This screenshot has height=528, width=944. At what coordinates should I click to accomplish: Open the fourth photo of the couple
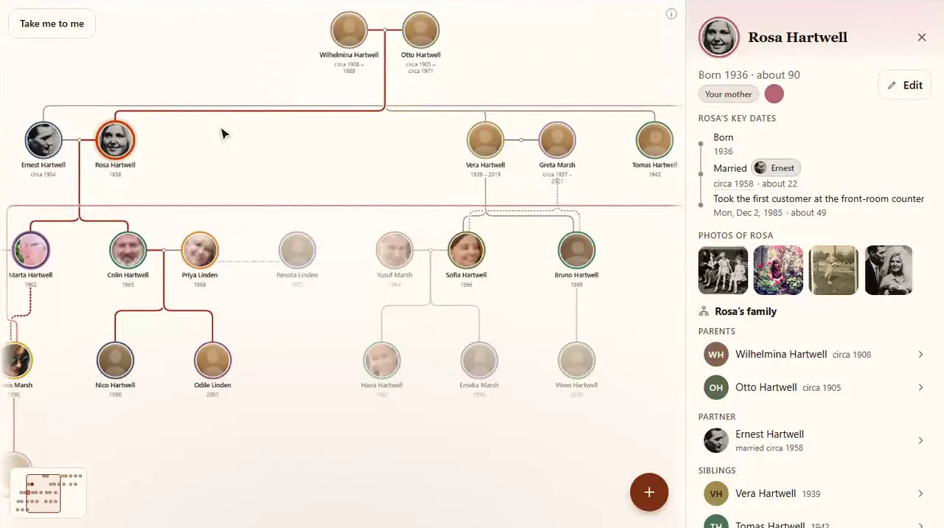point(889,270)
